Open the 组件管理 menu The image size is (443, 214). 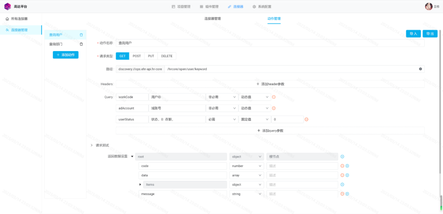coord(209,7)
